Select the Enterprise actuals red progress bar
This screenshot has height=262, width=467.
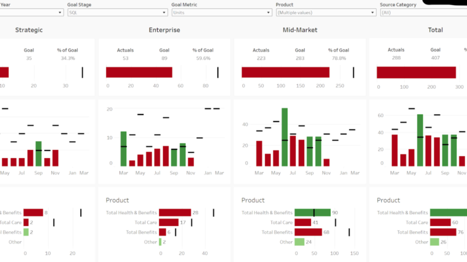click(139, 72)
